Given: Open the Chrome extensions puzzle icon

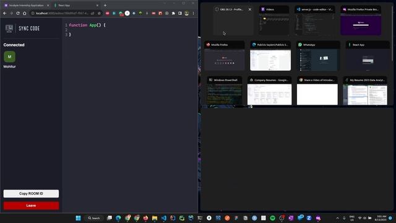Looking at the screenshot, I should click(173, 13).
